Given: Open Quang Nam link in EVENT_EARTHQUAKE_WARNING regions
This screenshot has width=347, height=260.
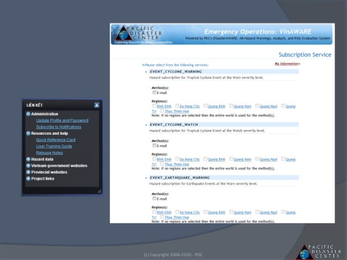Looking at the screenshot, I should coord(243,212).
